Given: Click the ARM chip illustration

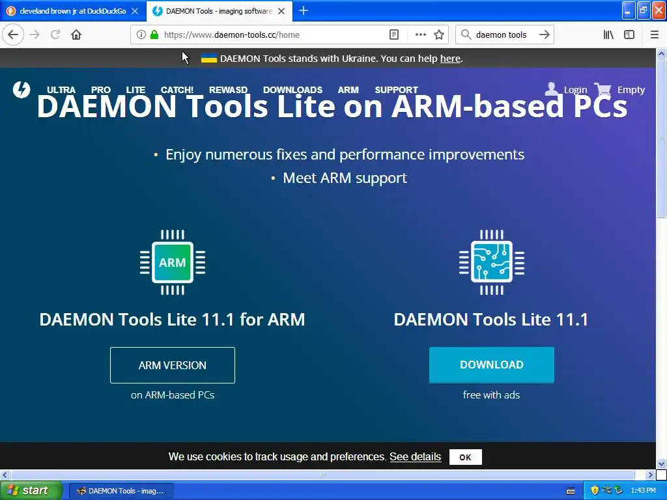Looking at the screenshot, I should pos(172,262).
